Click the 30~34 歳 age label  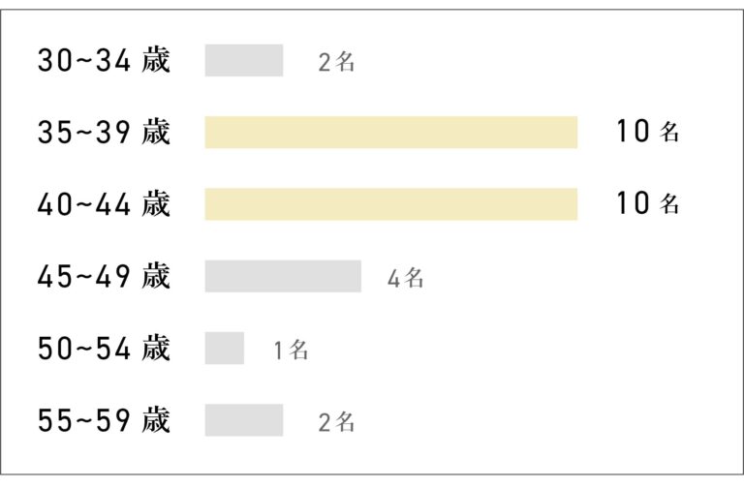[104, 60]
